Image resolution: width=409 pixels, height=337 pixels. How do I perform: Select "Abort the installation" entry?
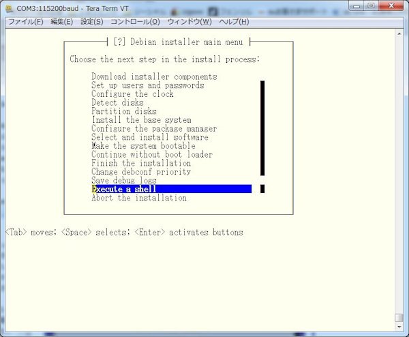(x=139, y=198)
